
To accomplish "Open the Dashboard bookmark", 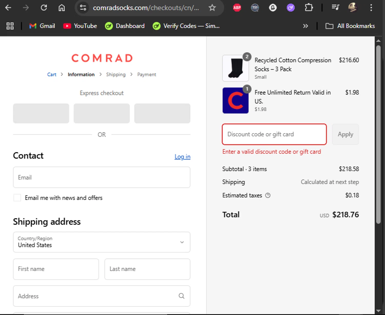I will tap(125, 26).
